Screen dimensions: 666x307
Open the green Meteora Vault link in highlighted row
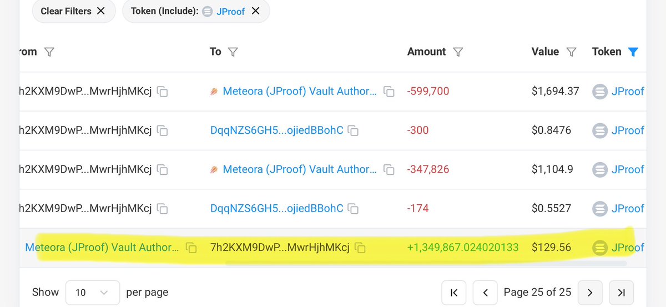point(102,248)
